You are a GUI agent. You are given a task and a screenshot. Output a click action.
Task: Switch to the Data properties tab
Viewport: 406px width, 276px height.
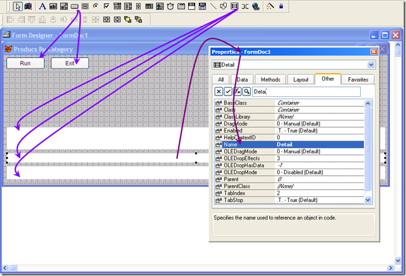pos(242,79)
